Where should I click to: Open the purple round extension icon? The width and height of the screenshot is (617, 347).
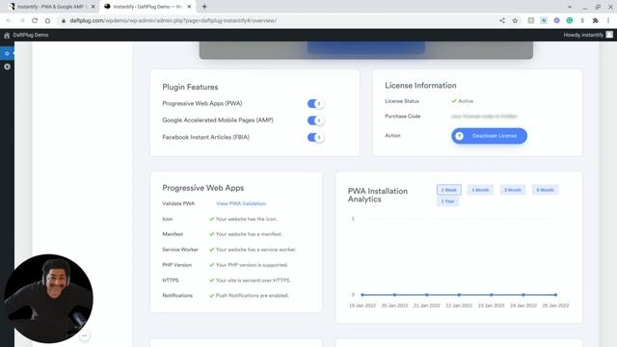click(x=556, y=20)
